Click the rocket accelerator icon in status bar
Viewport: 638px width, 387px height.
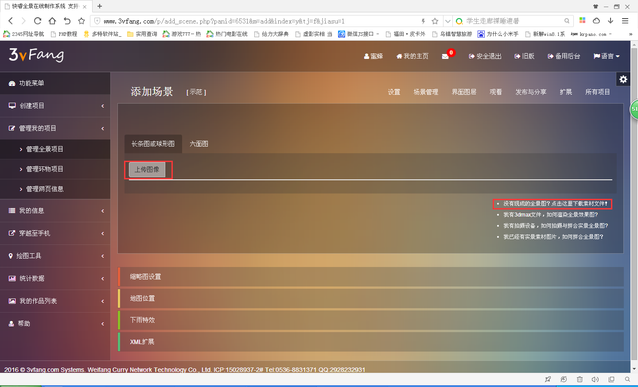pyautogui.click(x=548, y=379)
